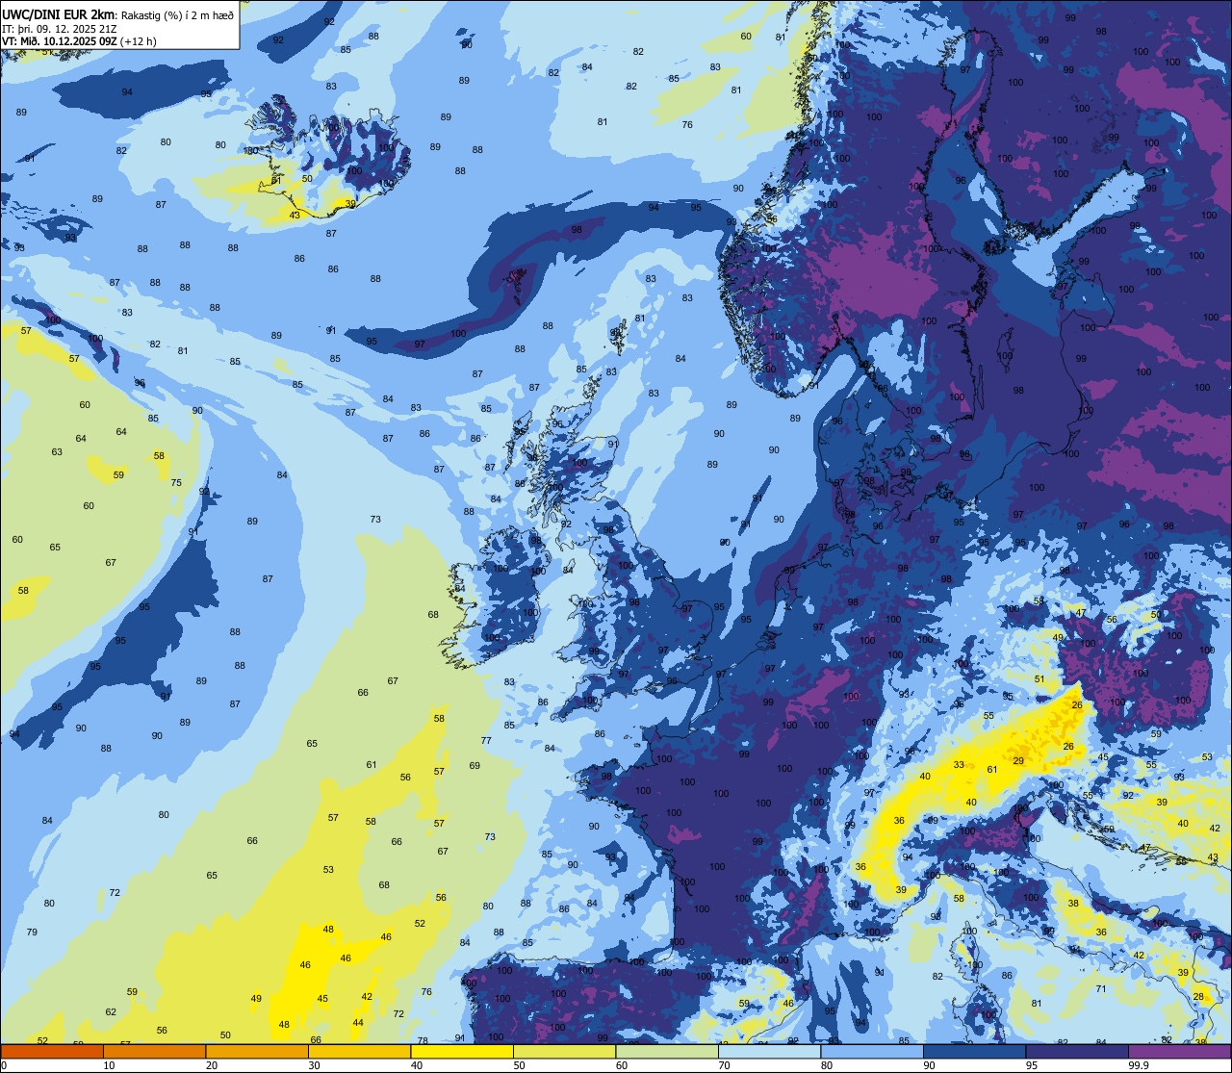Viewport: 1232px width, 1073px height.
Task: Click the humidity value 44 on the map
Action: tap(358, 1023)
